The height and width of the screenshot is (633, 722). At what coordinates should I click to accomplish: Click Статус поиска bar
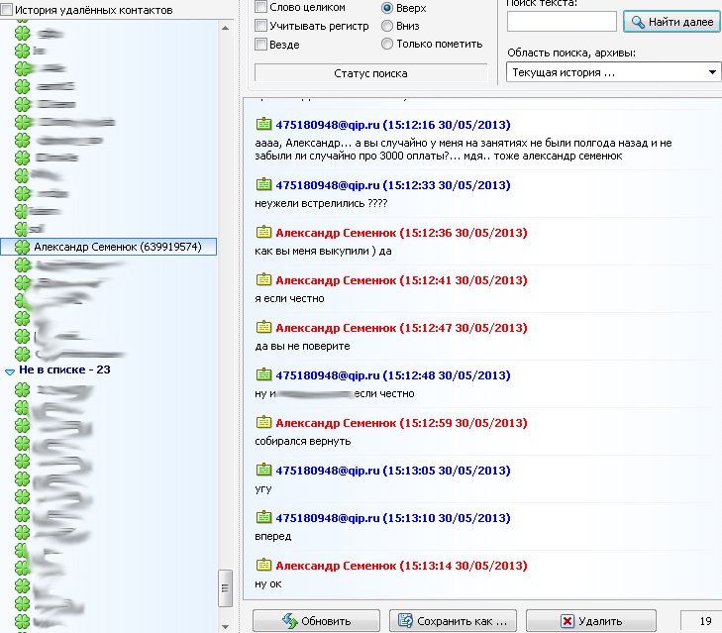pos(370,73)
